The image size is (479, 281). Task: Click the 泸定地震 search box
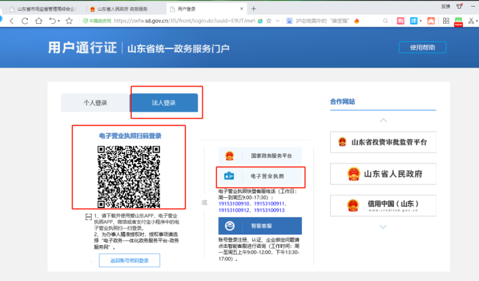[x=322, y=21]
